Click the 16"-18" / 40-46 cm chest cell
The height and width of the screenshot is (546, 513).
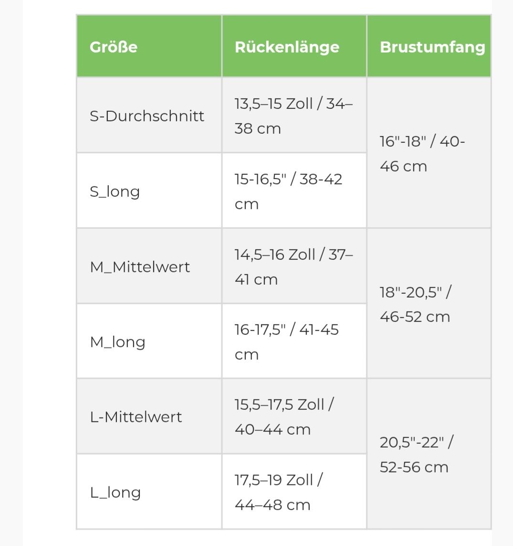pos(429,152)
